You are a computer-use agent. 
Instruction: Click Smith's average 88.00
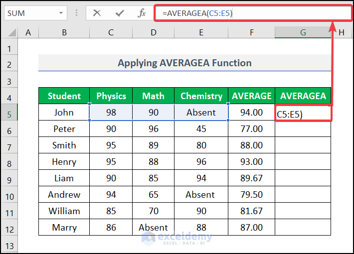coord(251,145)
